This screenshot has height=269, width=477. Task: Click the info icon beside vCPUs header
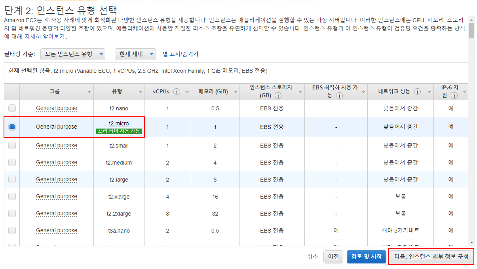coord(177,91)
